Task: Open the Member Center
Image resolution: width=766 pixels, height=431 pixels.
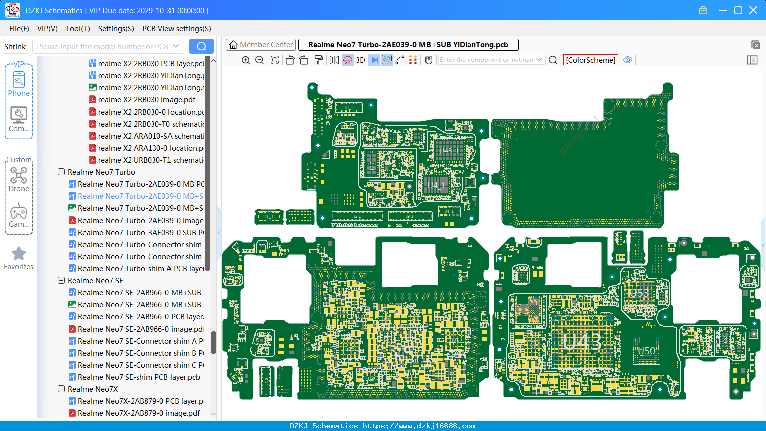Action: pyautogui.click(x=261, y=45)
